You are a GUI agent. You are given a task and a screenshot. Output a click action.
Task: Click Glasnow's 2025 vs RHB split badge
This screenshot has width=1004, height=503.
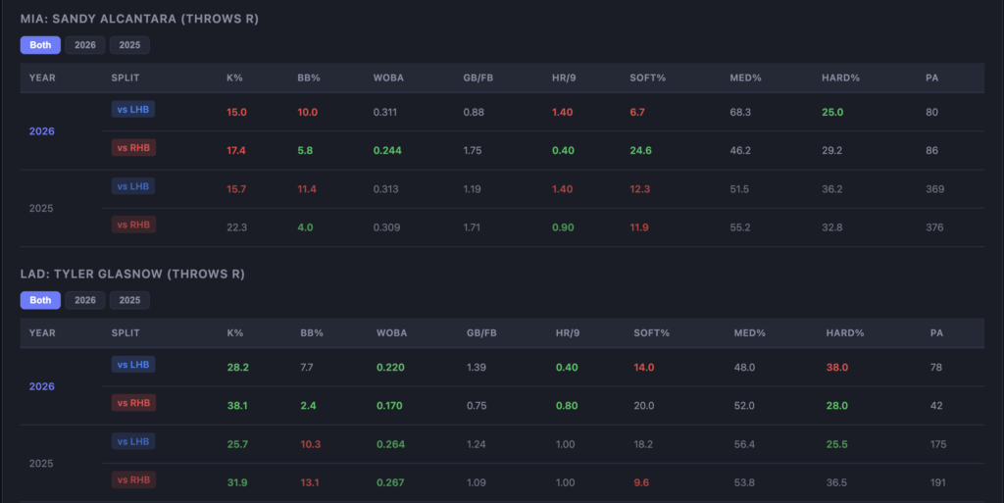point(133,479)
